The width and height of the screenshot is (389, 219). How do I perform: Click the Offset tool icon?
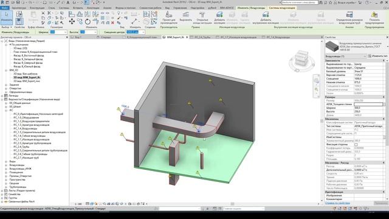(80, 14)
